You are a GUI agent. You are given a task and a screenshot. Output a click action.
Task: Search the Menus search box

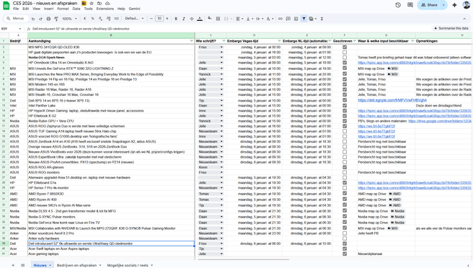pos(16,19)
